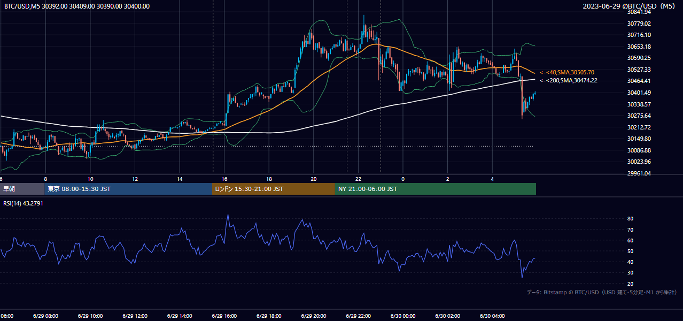
Task: Click bottom timeline label 6/29 20:00
Action: [x=314, y=316]
